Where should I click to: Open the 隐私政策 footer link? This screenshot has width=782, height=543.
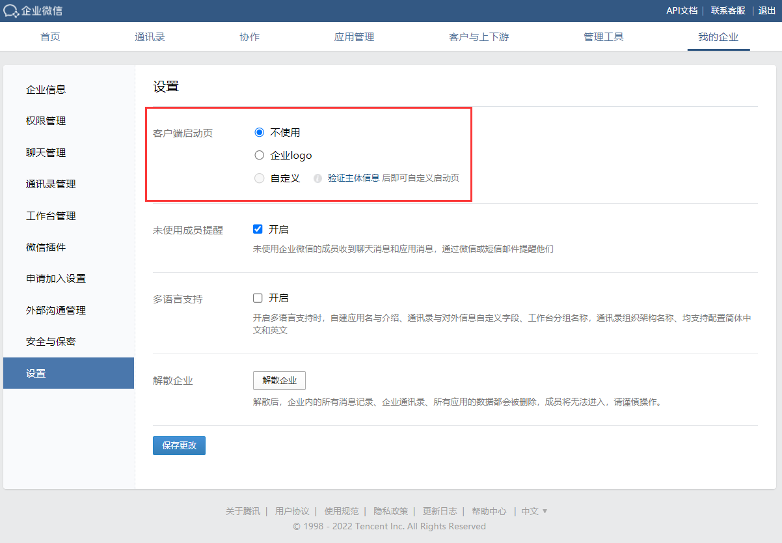[x=390, y=511]
